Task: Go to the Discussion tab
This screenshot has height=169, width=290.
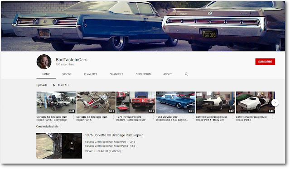Action: [143, 74]
